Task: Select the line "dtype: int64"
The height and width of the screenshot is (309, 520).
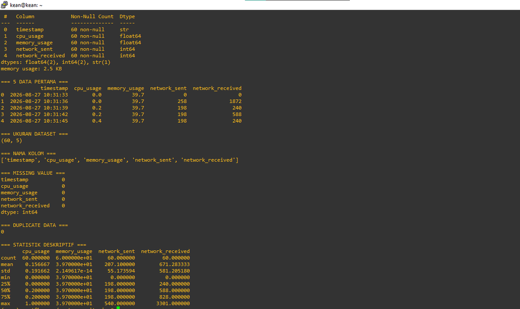Action: tap(19, 212)
